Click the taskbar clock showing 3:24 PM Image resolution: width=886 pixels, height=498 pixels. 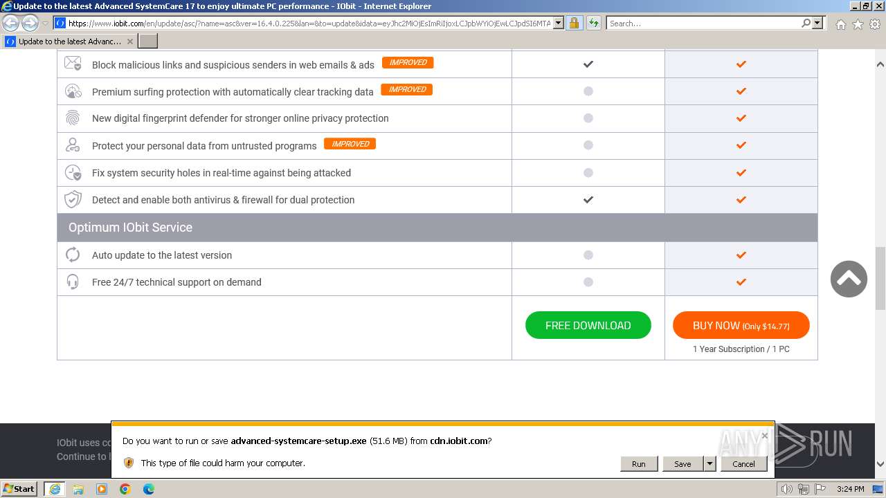850,489
